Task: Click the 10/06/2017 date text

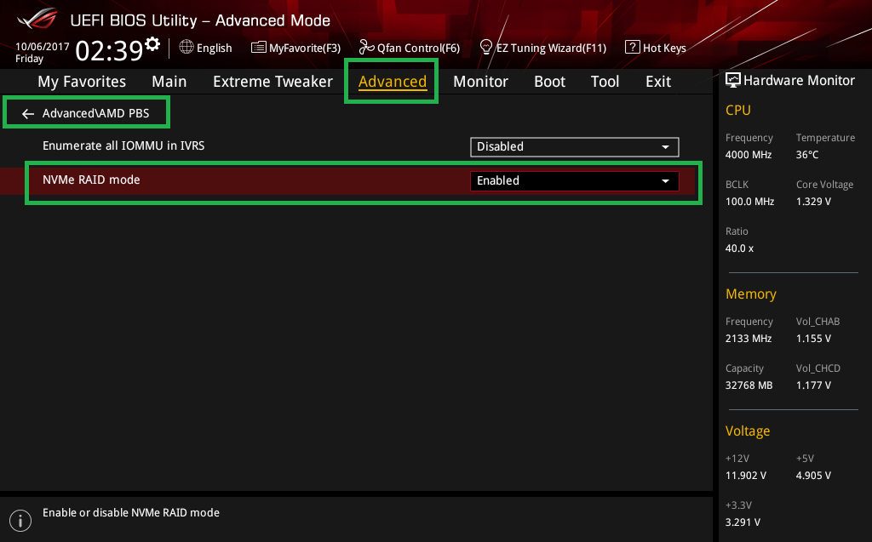Action: 43,47
